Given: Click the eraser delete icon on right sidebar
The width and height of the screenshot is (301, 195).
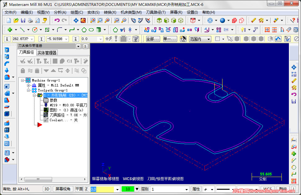Looking at the screenshot, I should click(294, 81).
